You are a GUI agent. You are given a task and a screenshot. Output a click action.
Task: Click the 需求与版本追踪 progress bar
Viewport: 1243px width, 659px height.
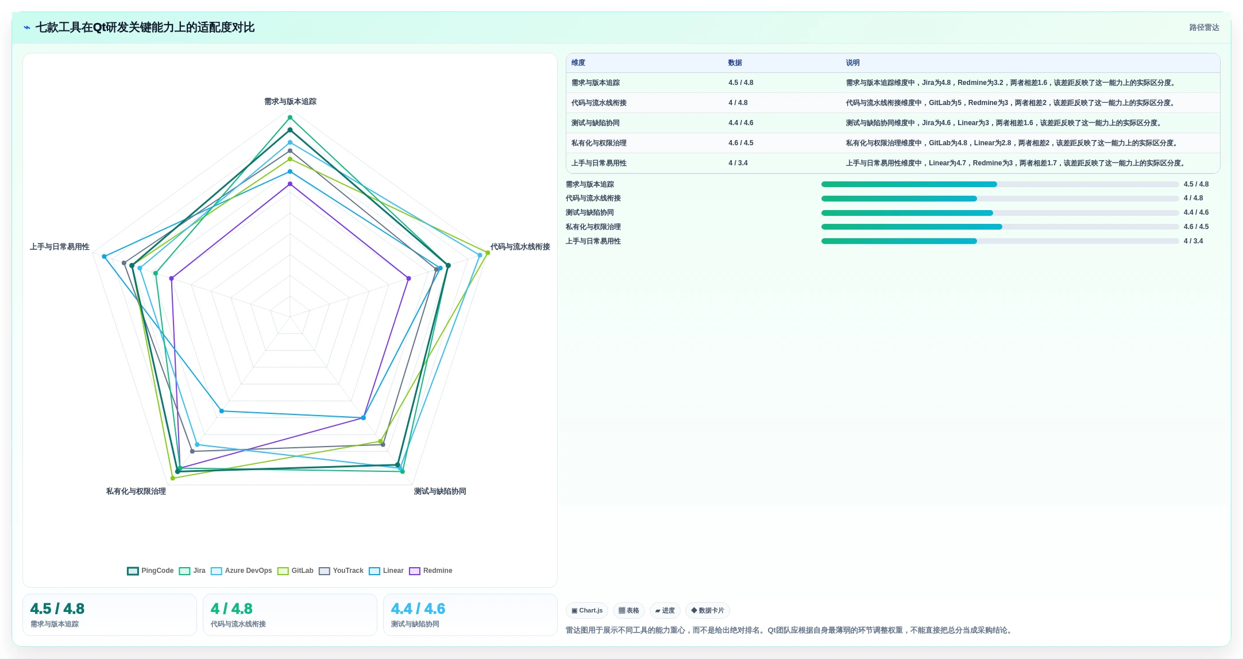click(x=1000, y=184)
